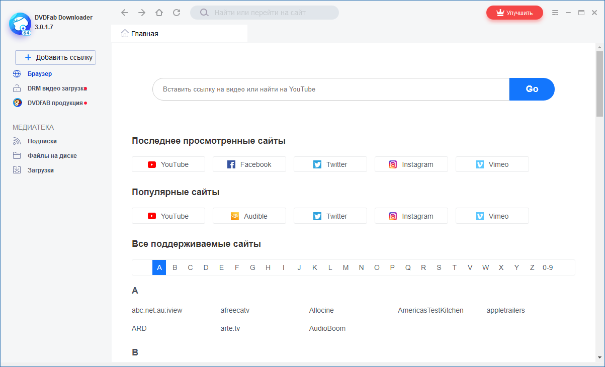The width and height of the screenshot is (605, 367).
Task: Open Vimeo in popular sites
Action: click(x=492, y=216)
